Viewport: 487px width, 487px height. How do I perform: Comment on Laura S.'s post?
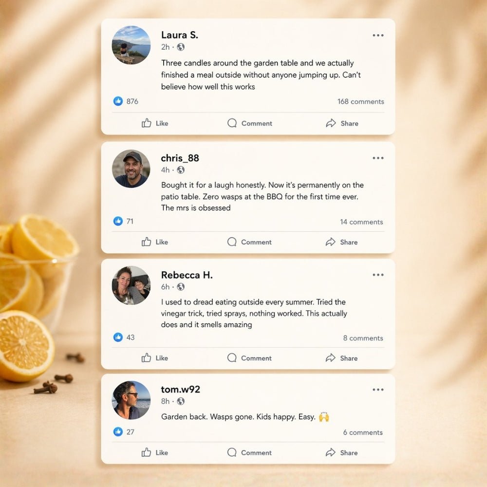[250, 123]
